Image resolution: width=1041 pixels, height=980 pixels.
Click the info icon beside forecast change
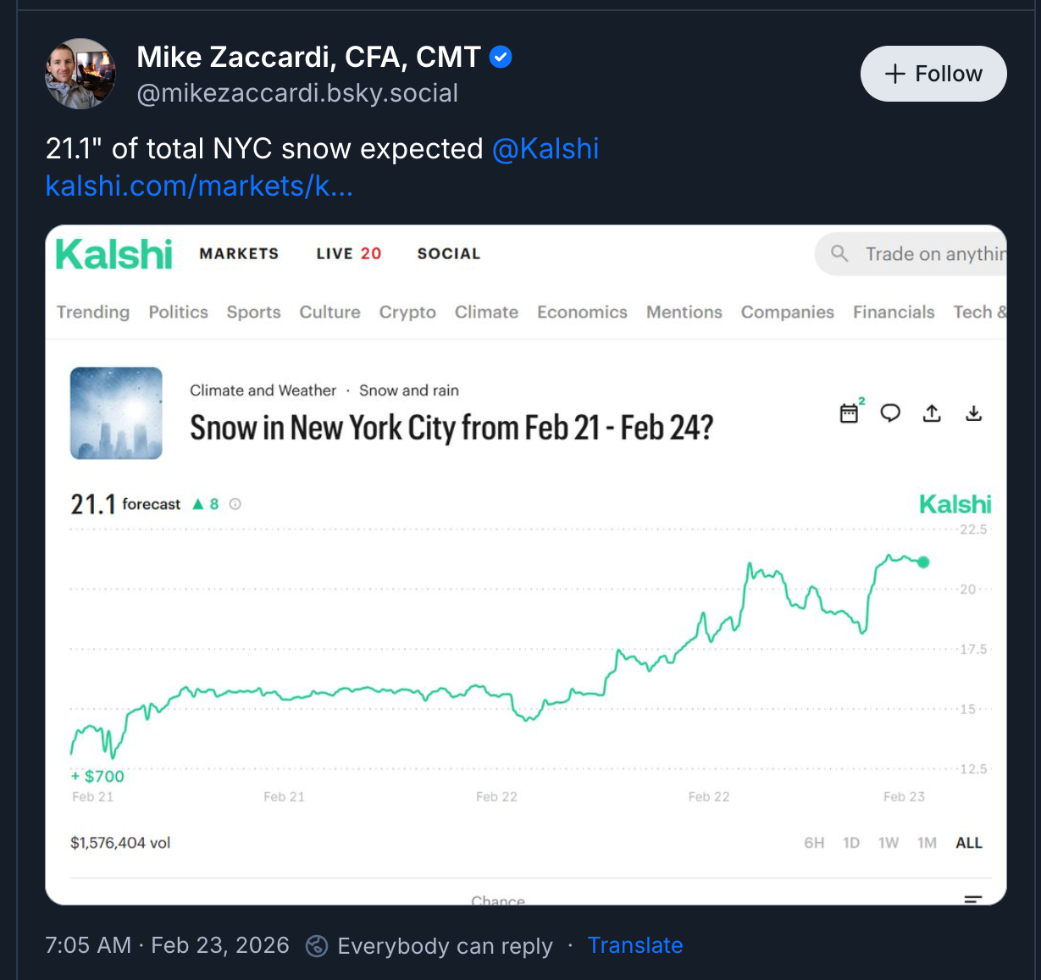click(x=235, y=504)
